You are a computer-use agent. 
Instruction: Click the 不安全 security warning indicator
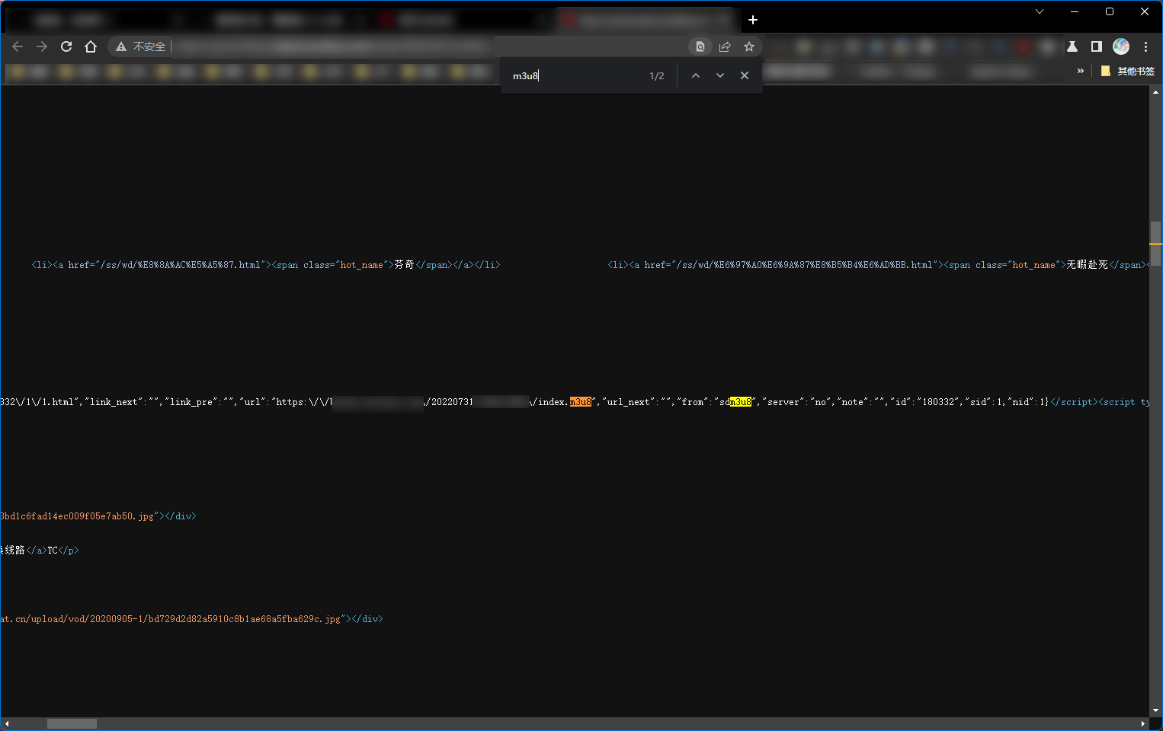[x=142, y=46]
